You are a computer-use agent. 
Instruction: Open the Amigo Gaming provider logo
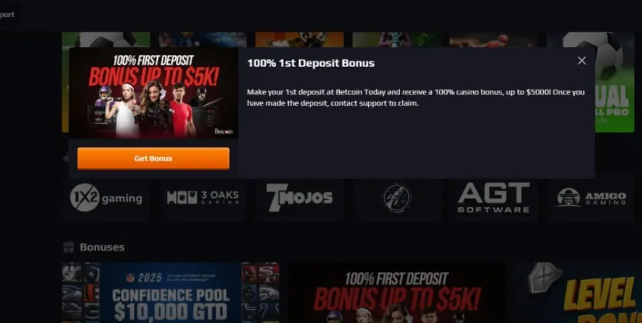(x=591, y=198)
